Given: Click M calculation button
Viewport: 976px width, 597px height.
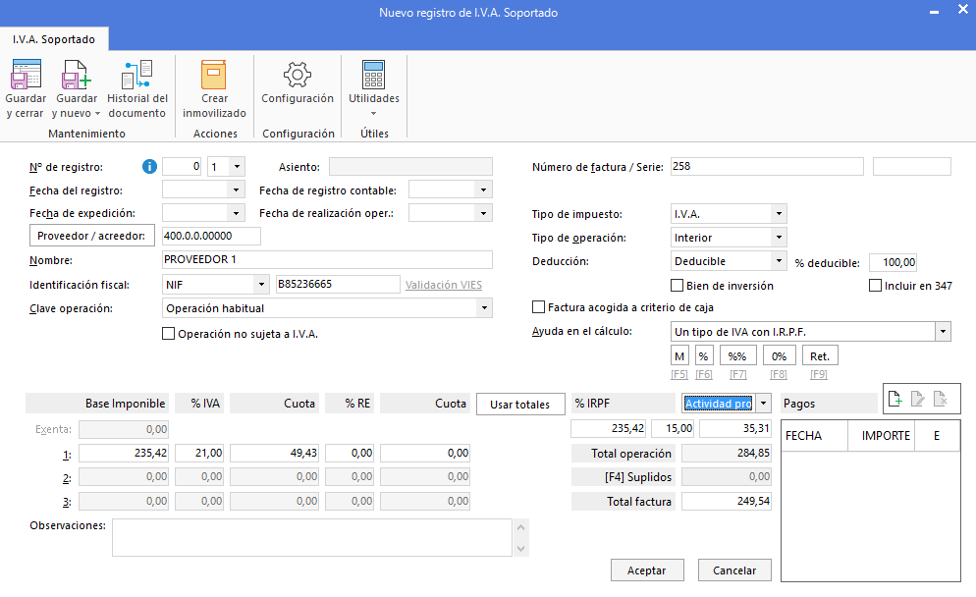Looking at the screenshot, I should (x=679, y=356).
